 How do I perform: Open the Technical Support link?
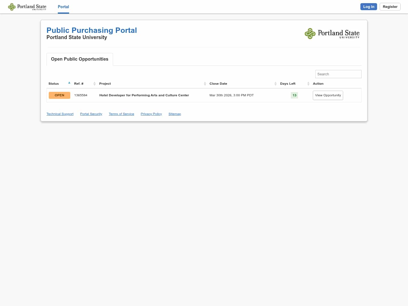coord(60,114)
